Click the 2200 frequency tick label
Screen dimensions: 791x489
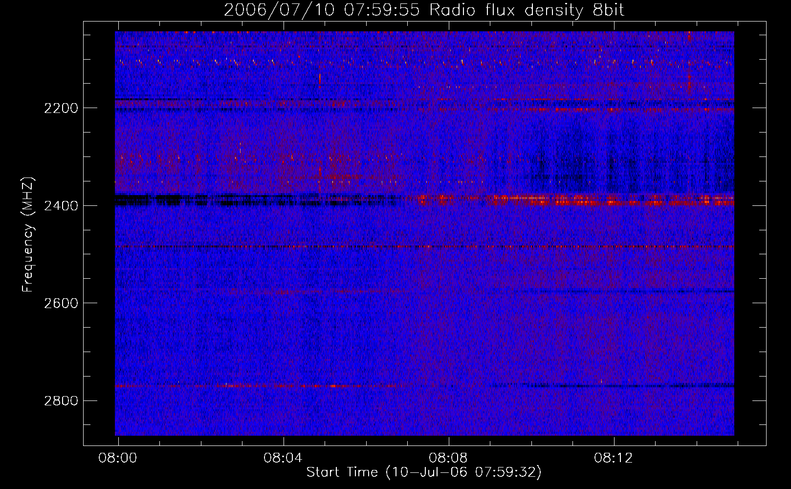tap(61, 108)
